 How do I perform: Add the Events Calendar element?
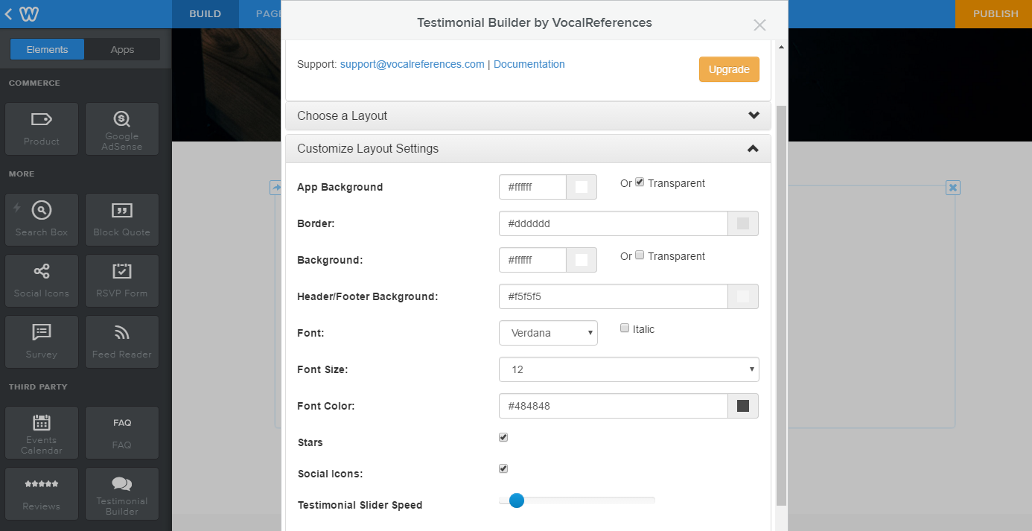point(42,433)
